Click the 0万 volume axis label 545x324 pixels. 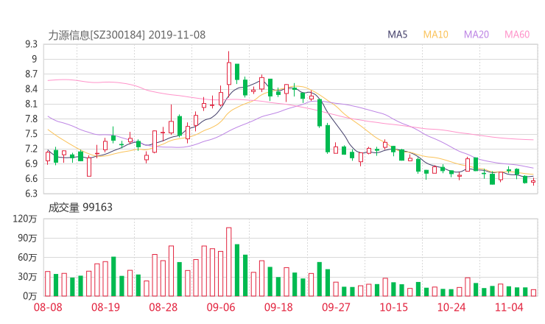(30, 296)
